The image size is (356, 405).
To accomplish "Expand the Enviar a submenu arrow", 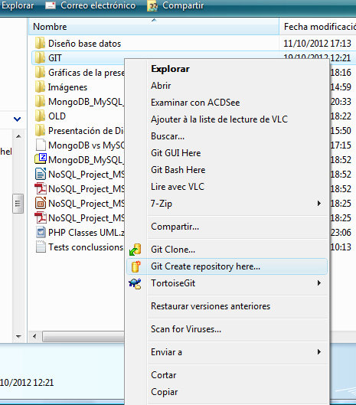I will (319, 352).
